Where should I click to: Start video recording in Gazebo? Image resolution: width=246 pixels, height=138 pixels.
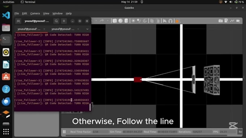pyautogui.click(x=238, y=21)
